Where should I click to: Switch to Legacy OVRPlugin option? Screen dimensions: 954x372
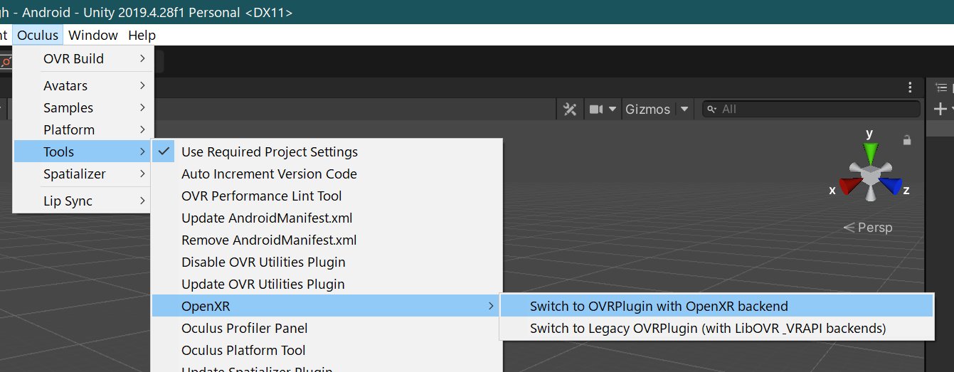pos(716,329)
